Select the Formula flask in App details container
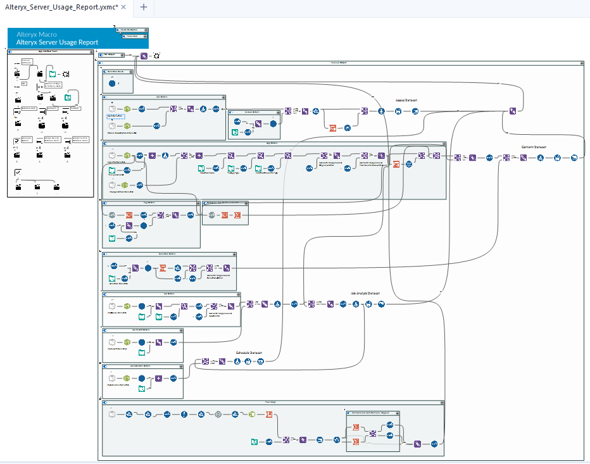 pyautogui.click(x=165, y=156)
